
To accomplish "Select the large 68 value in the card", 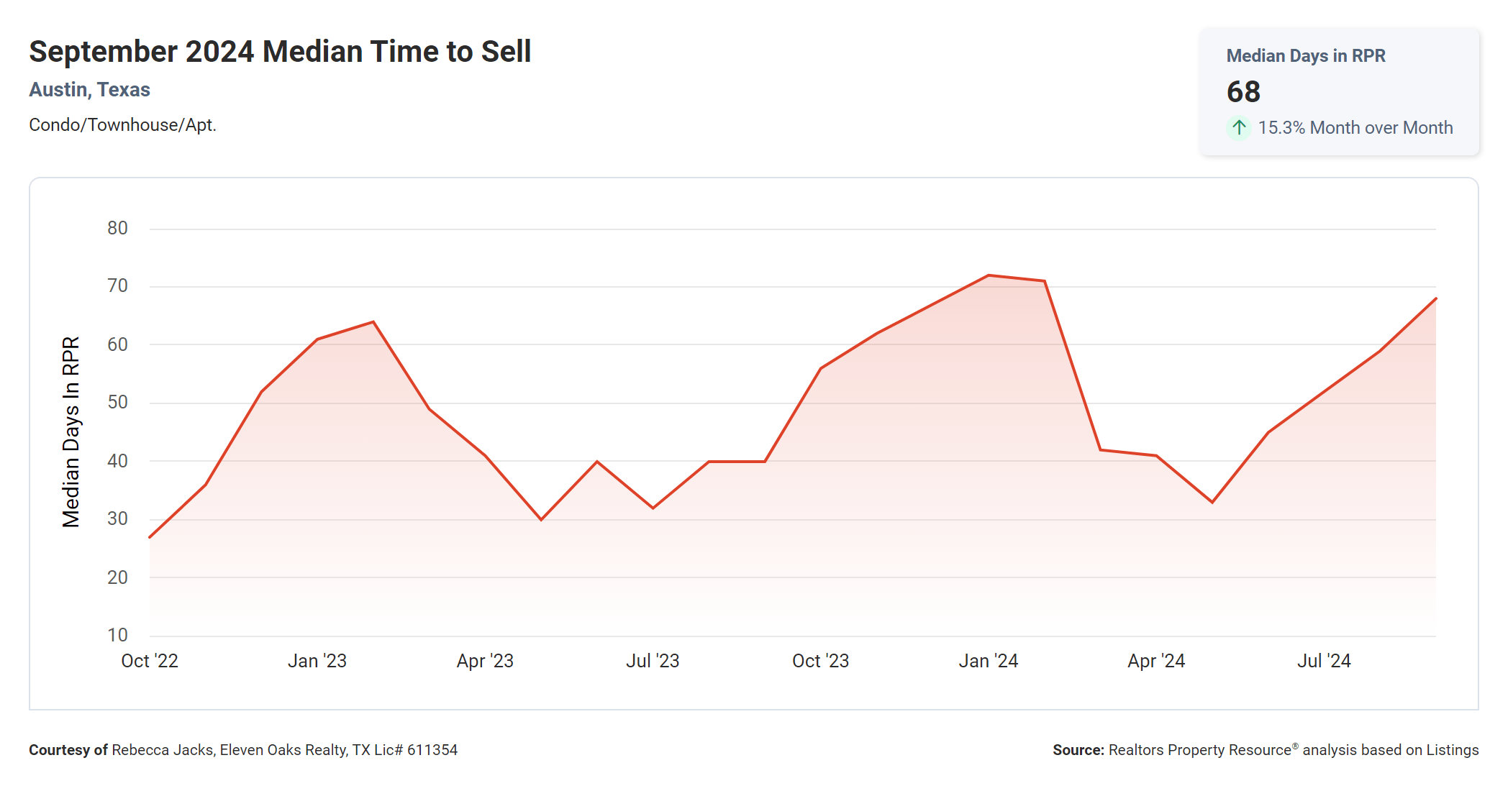I will [1243, 92].
